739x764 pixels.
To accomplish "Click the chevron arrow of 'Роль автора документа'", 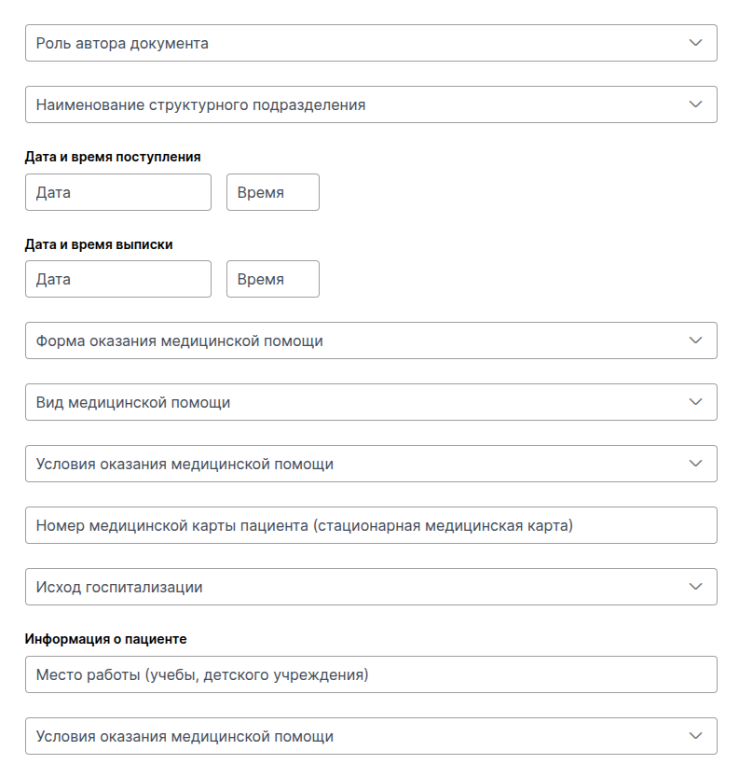I will (x=696, y=43).
